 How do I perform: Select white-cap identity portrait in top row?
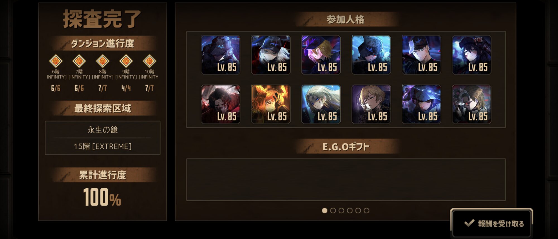tap(421, 55)
